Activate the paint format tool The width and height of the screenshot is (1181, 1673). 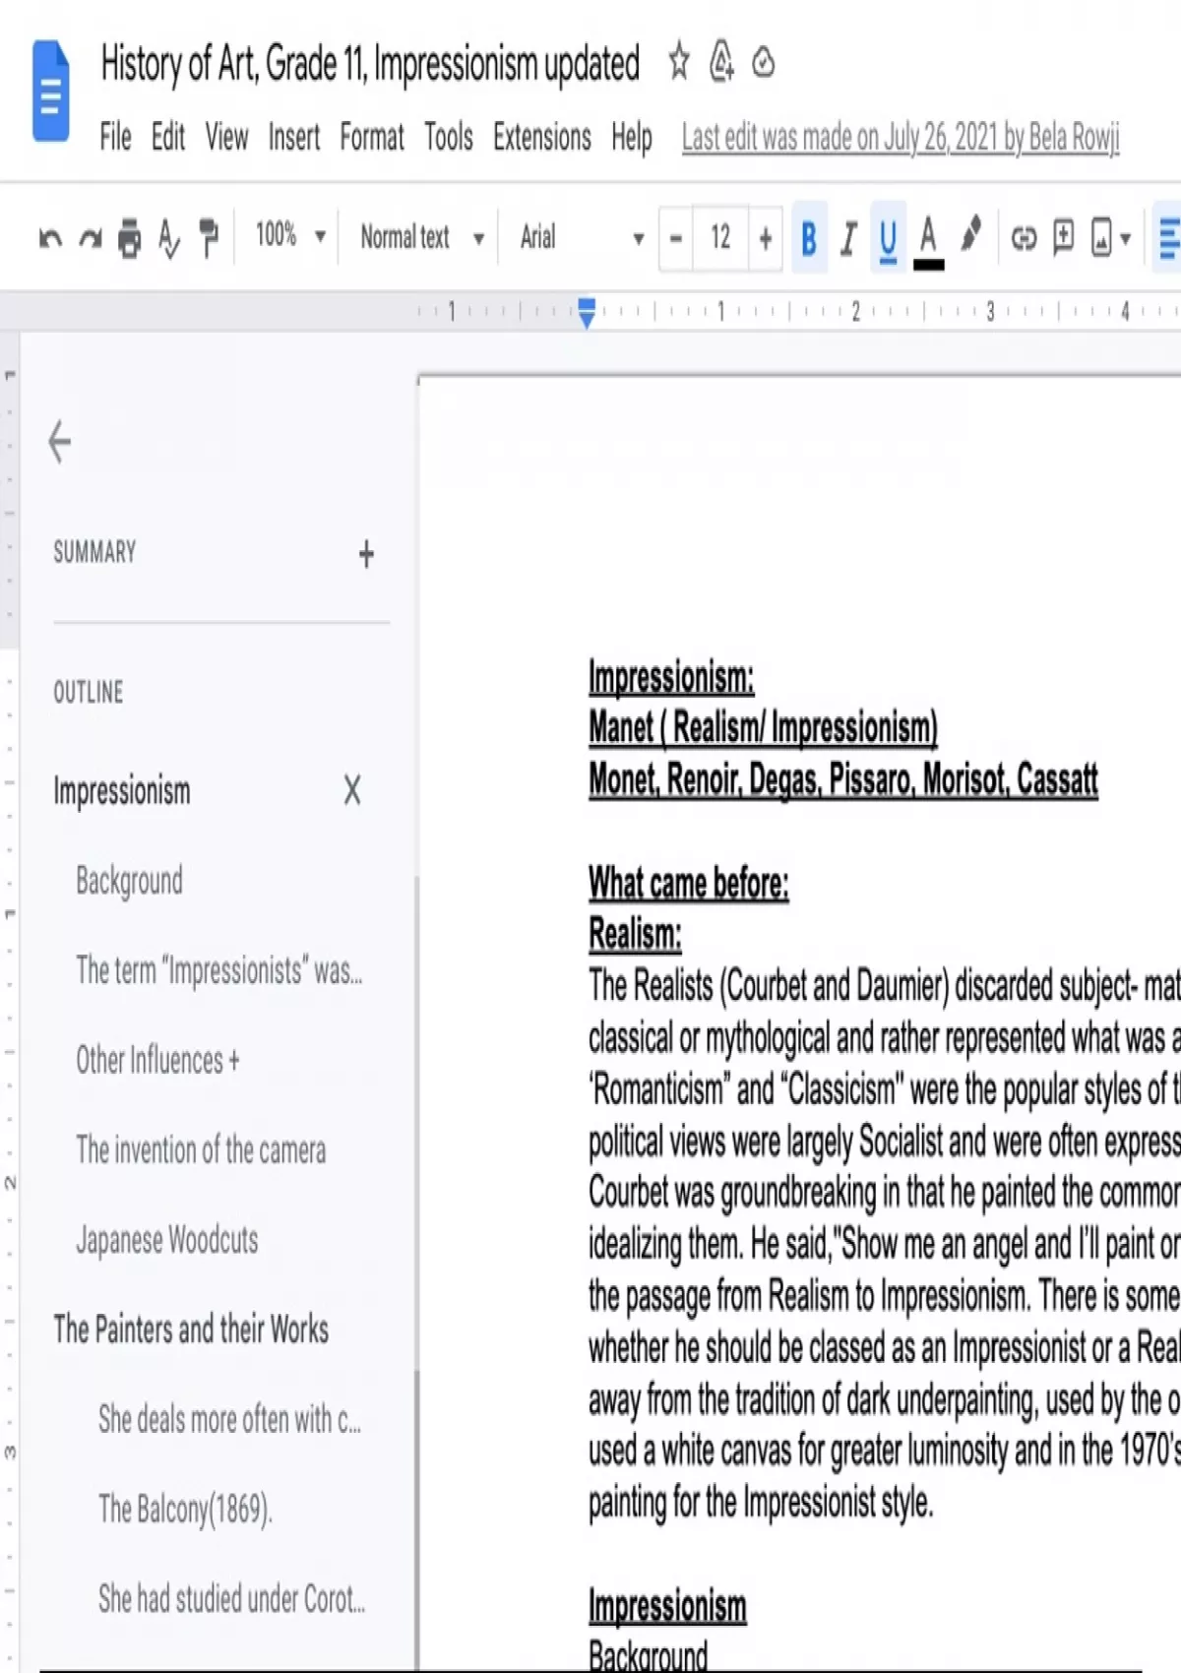(209, 238)
